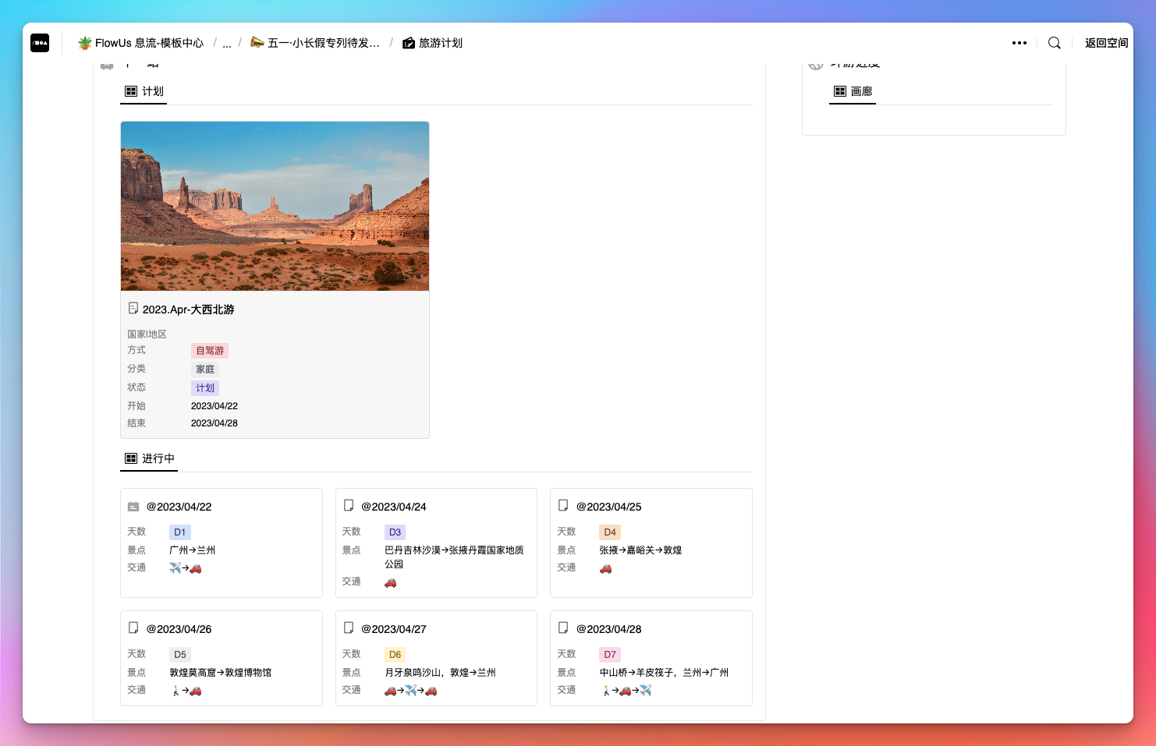Click the 家庭 category tag

click(205, 369)
